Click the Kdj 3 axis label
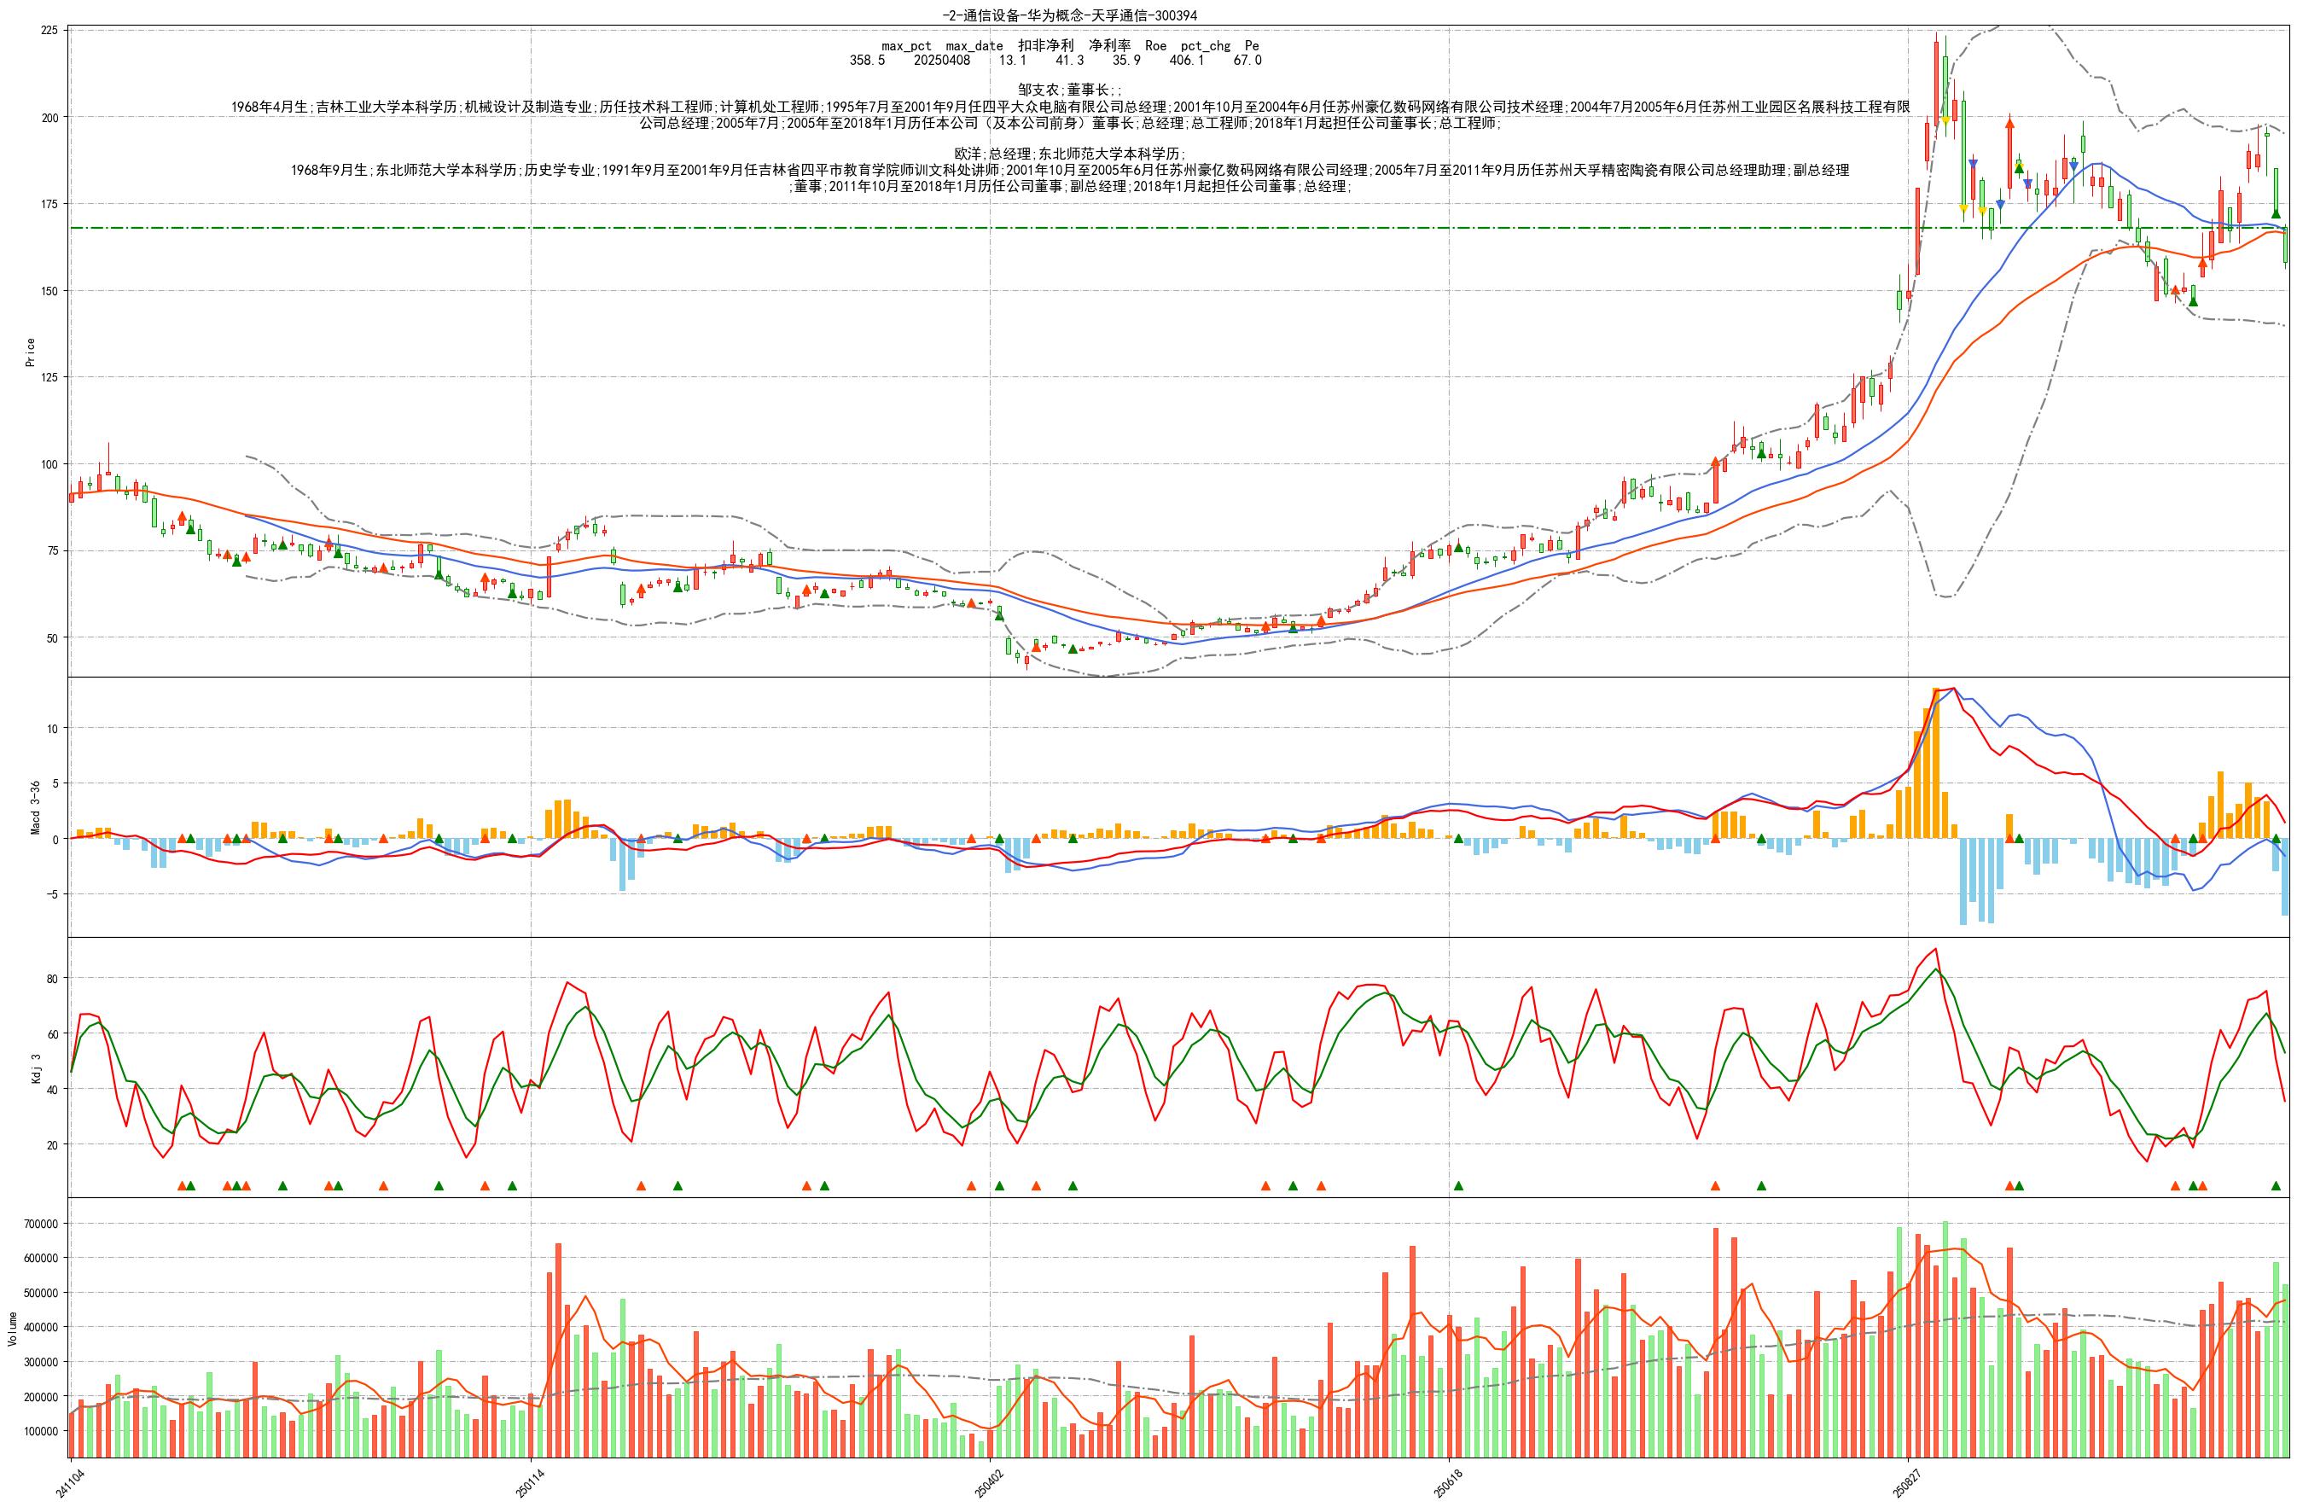Viewport: 2297px width, 1507px height. (36, 1071)
